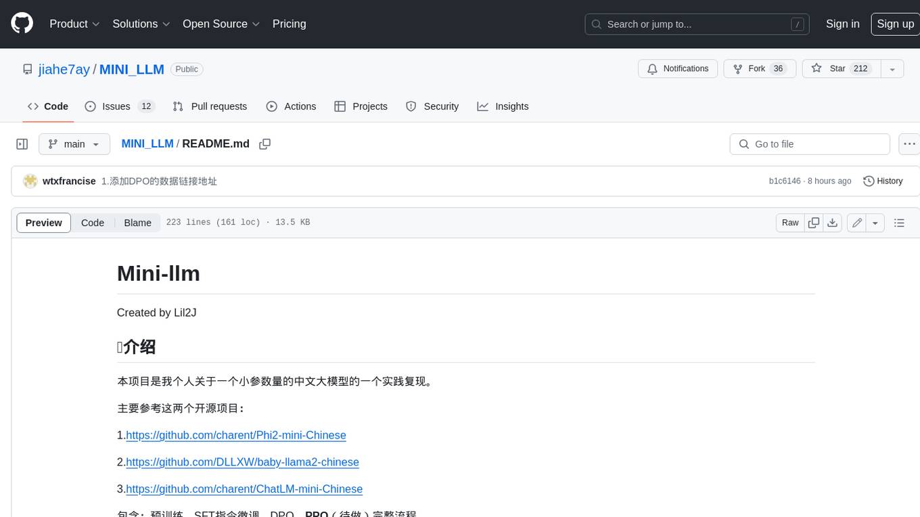Click the Star count 212
Screen dimensions: 920x517
pos(860,69)
